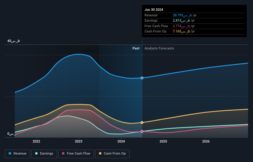Click the Analysts Forecasts label

pos(159,49)
